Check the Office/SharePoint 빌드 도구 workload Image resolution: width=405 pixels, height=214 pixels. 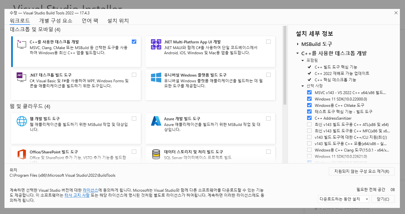(134, 151)
